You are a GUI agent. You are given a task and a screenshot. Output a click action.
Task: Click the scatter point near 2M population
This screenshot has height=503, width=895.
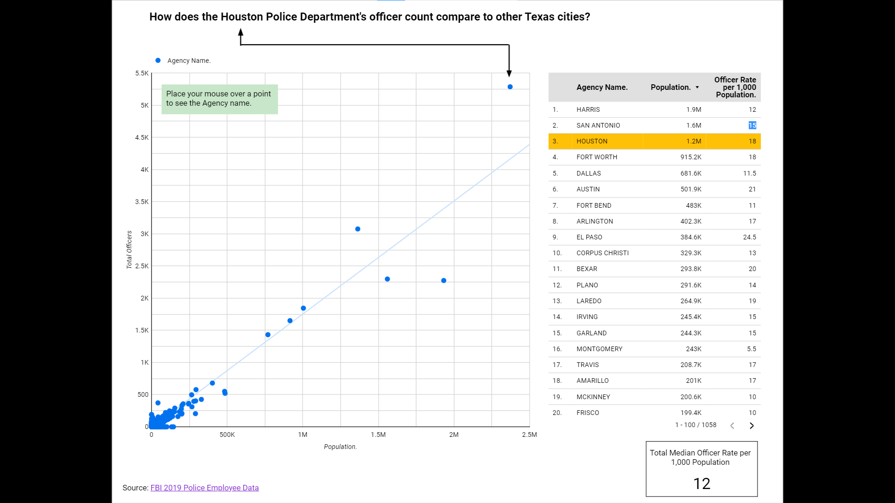(444, 281)
